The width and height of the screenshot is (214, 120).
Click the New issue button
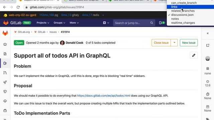[189, 43]
